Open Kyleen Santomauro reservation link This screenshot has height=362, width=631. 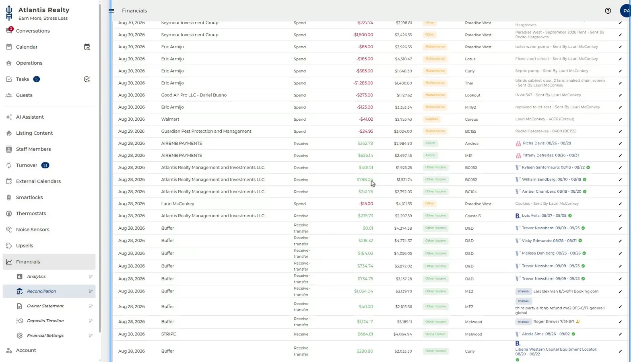click(553, 167)
